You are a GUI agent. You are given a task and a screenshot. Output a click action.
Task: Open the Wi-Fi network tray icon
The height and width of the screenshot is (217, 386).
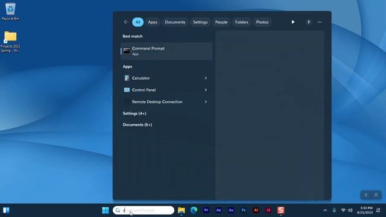click(x=343, y=210)
